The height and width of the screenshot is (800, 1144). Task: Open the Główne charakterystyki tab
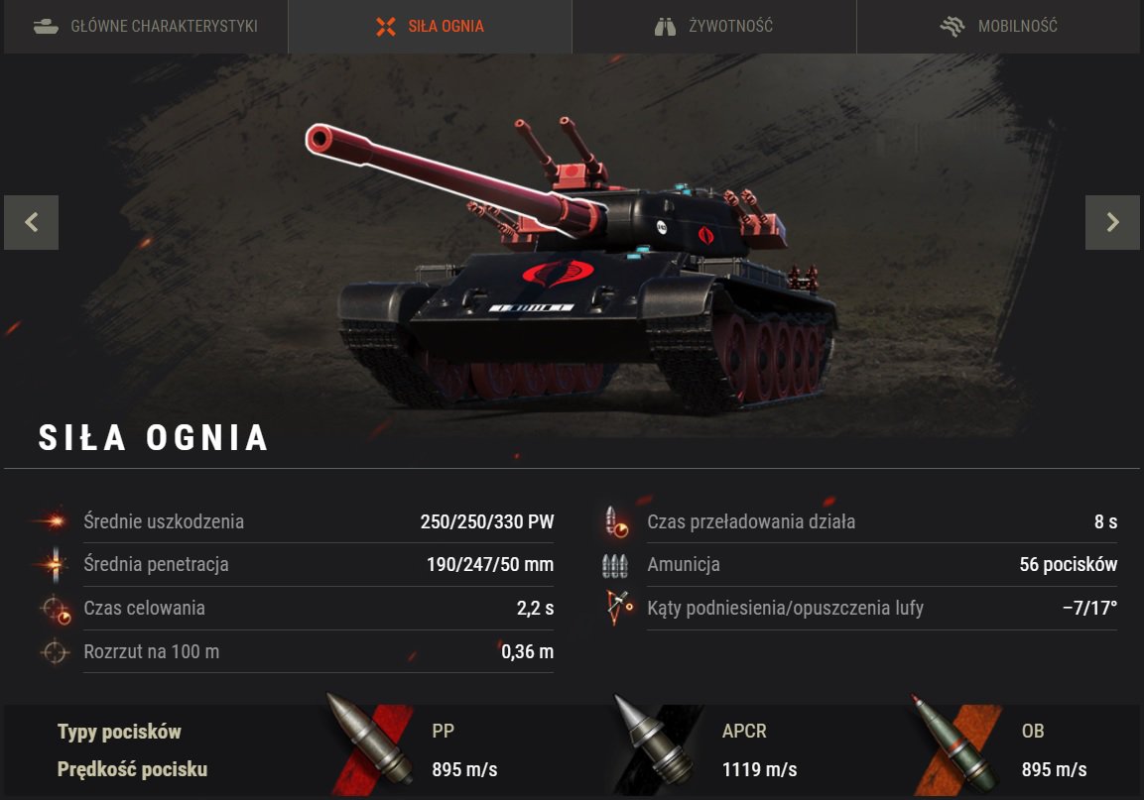click(146, 26)
